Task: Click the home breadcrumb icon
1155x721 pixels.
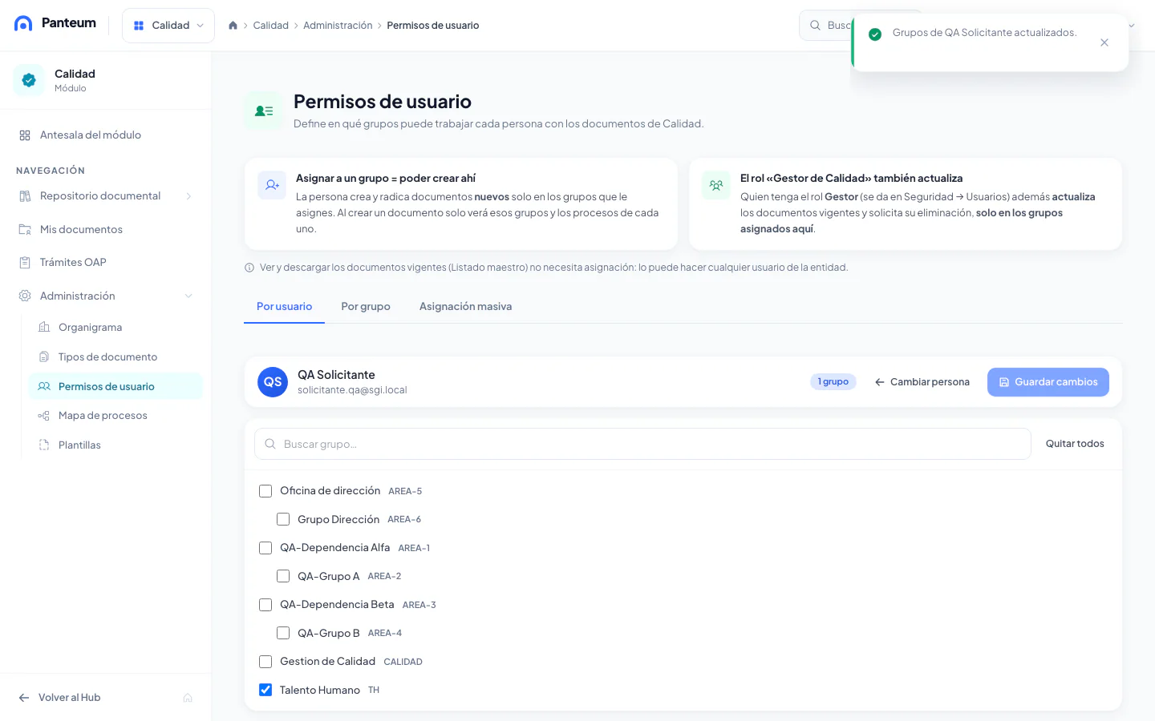Action: [x=233, y=26]
